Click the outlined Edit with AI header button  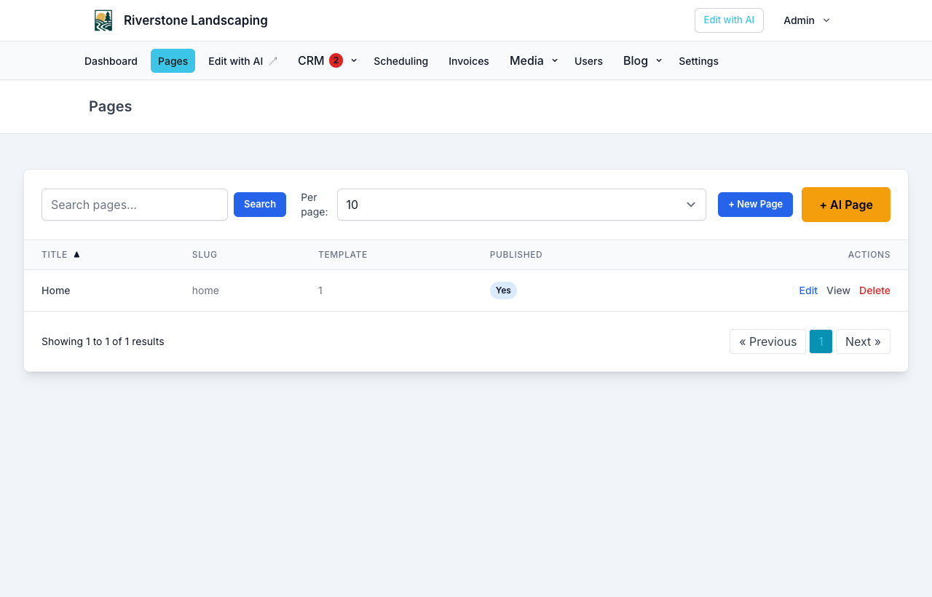tap(729, 20)
